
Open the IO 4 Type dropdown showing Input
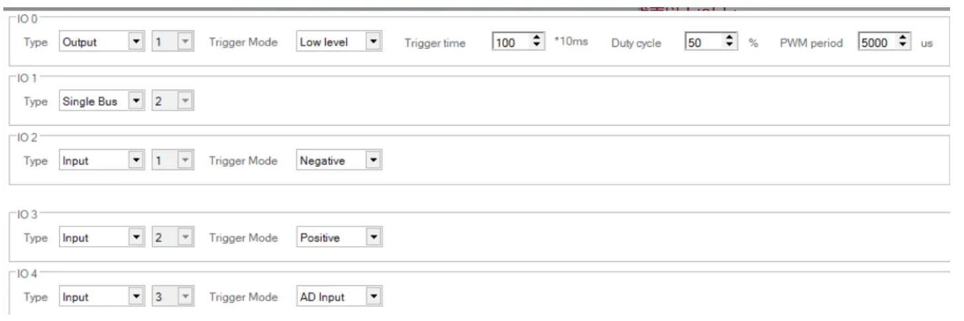tap(102, 297)
